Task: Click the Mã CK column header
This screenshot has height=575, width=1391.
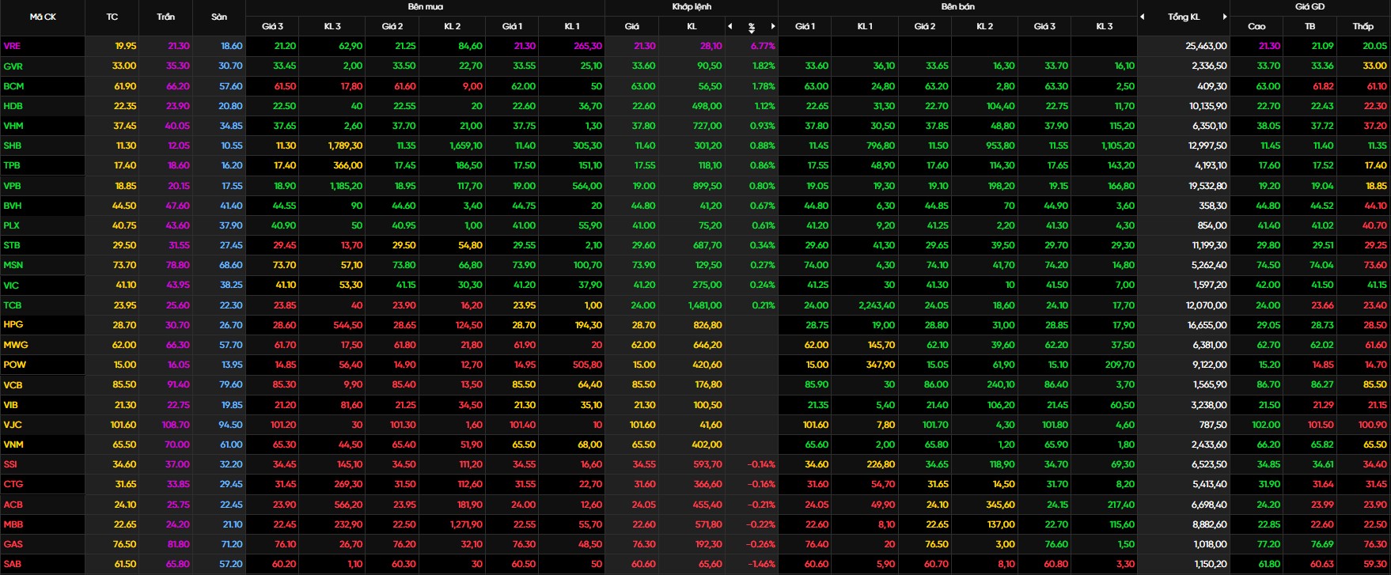Action: click(x=43, y=17)
